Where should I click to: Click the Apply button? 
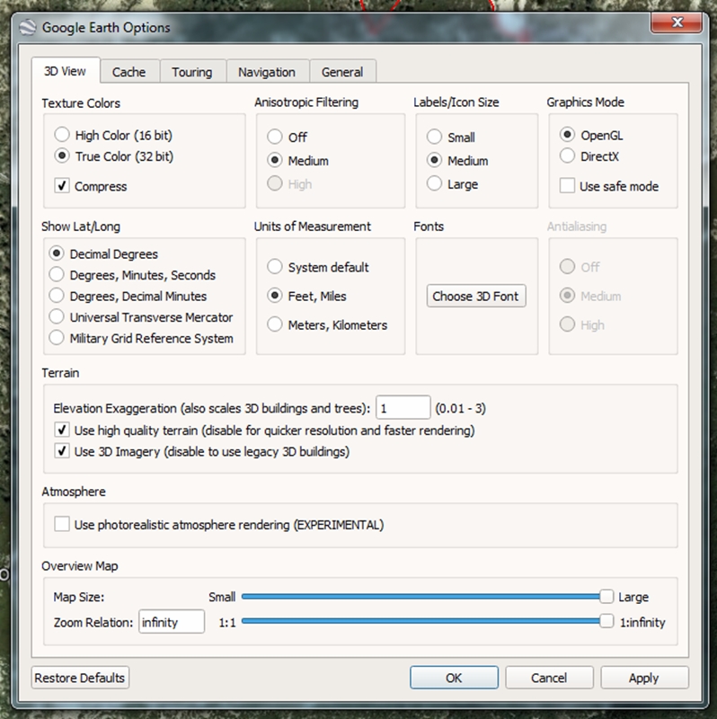pos(643,678)
